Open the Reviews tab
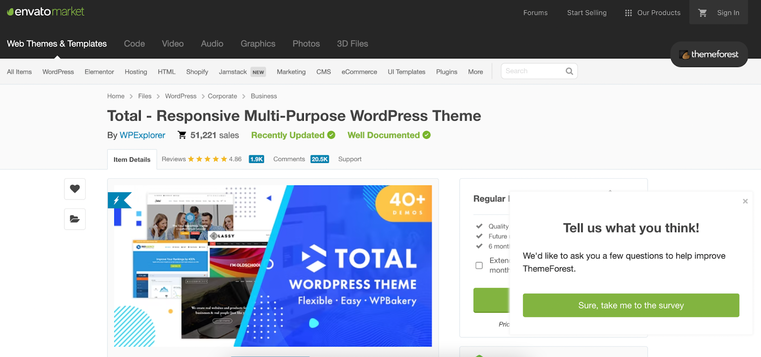The height and width of the screenshot is (357, 761). coord(174,159)
